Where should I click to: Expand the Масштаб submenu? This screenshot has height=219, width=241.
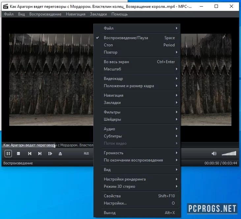point(137,69)
